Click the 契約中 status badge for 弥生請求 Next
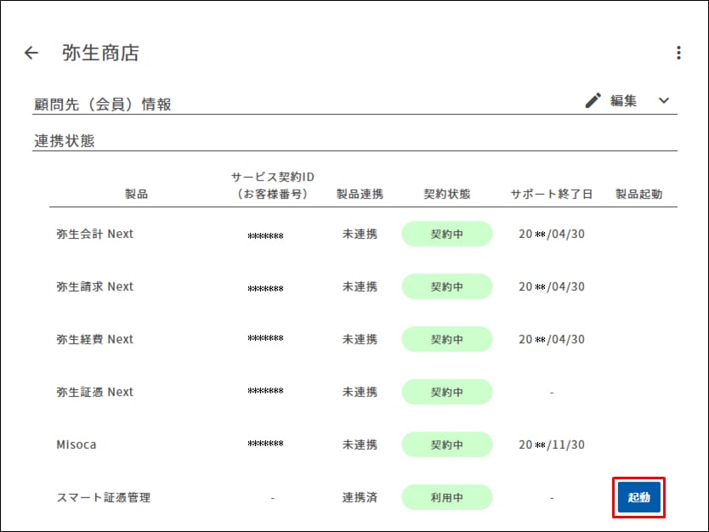 (x=447, y=286)
